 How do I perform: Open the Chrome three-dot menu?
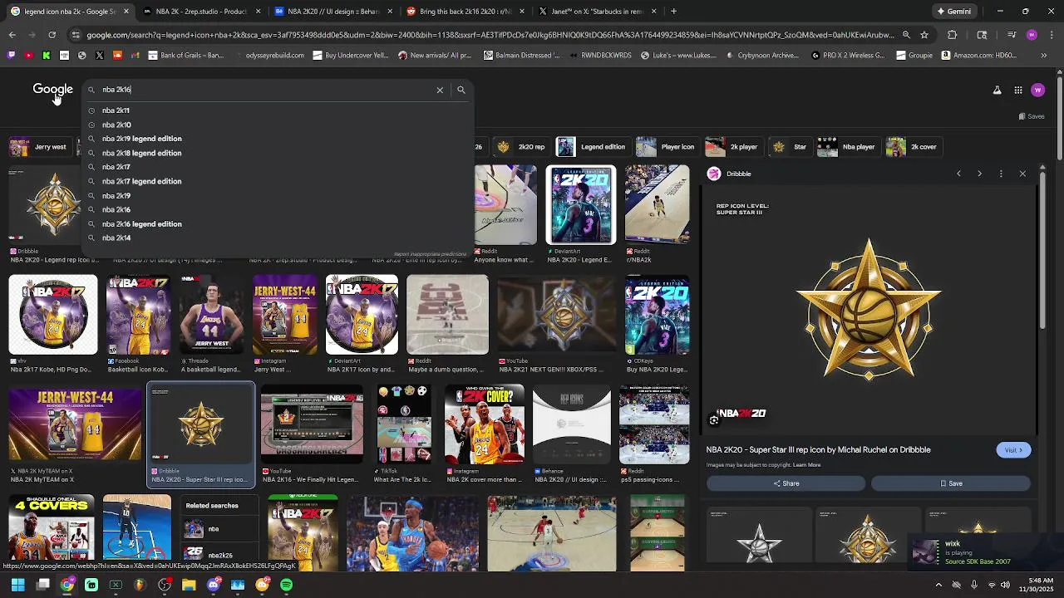pos(1051,35)
